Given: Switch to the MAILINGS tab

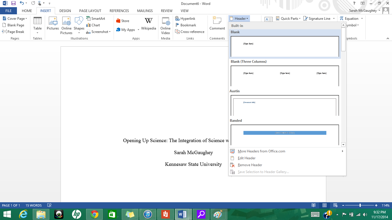Looking at the screenshot, I should (x=145, y=11).
